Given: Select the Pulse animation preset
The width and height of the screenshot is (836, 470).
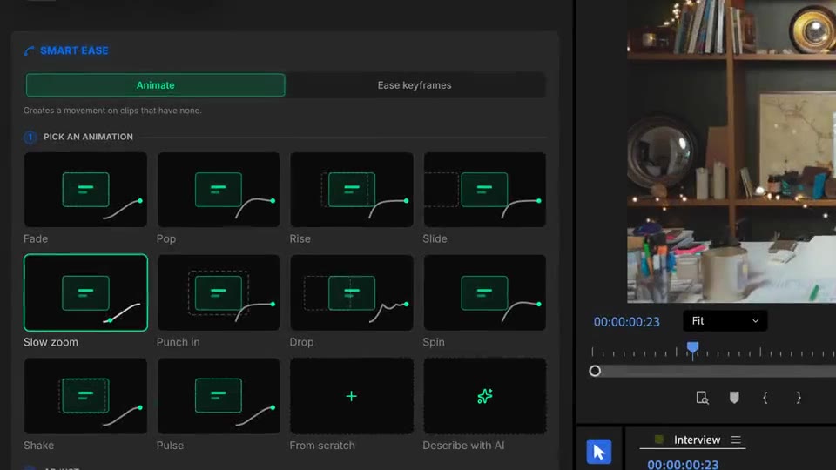Looking at the screenshot, I should [218, 396].
